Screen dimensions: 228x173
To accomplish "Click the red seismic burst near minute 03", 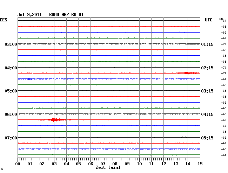I will [55, 120].
